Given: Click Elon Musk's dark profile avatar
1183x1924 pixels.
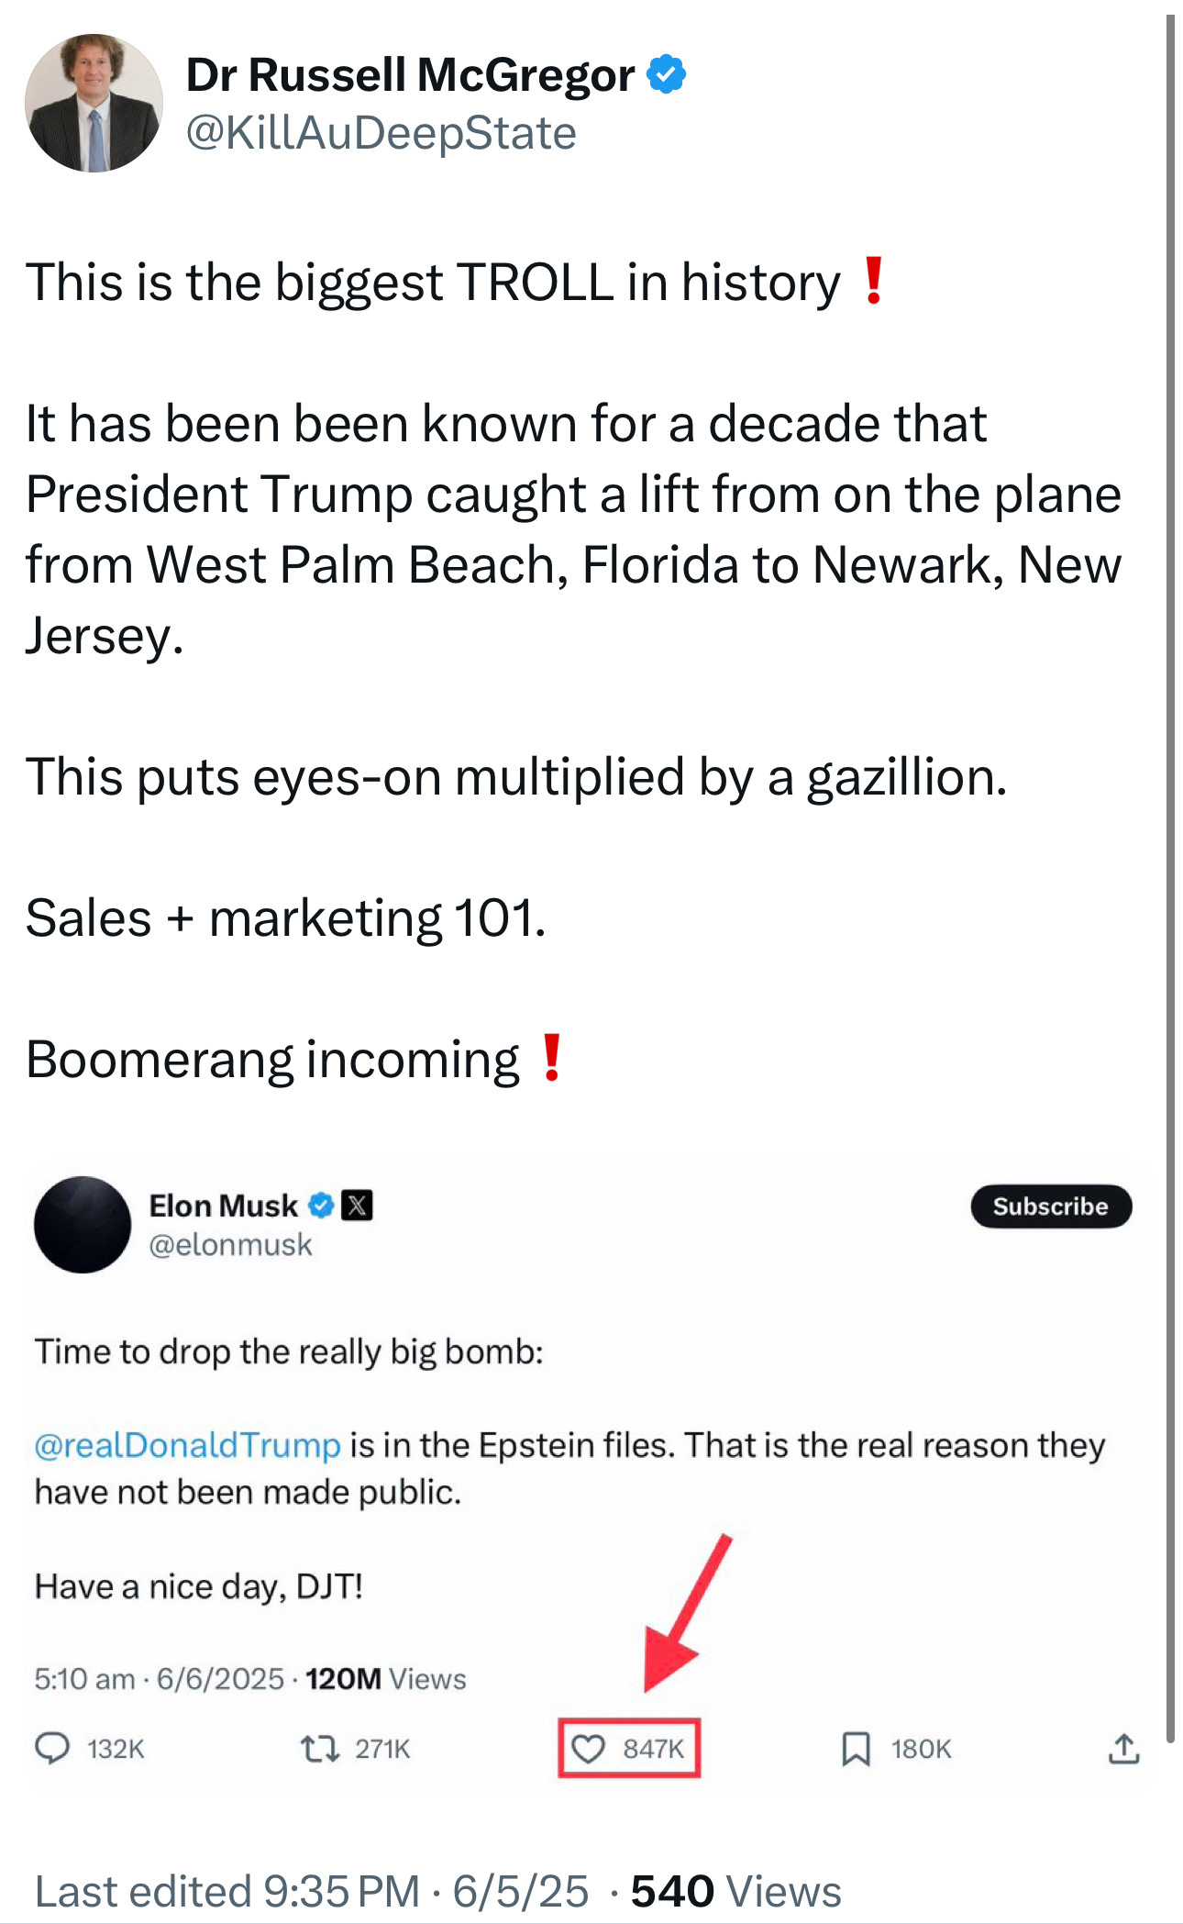Looking at the screenshot, I should click(83, 1225).
